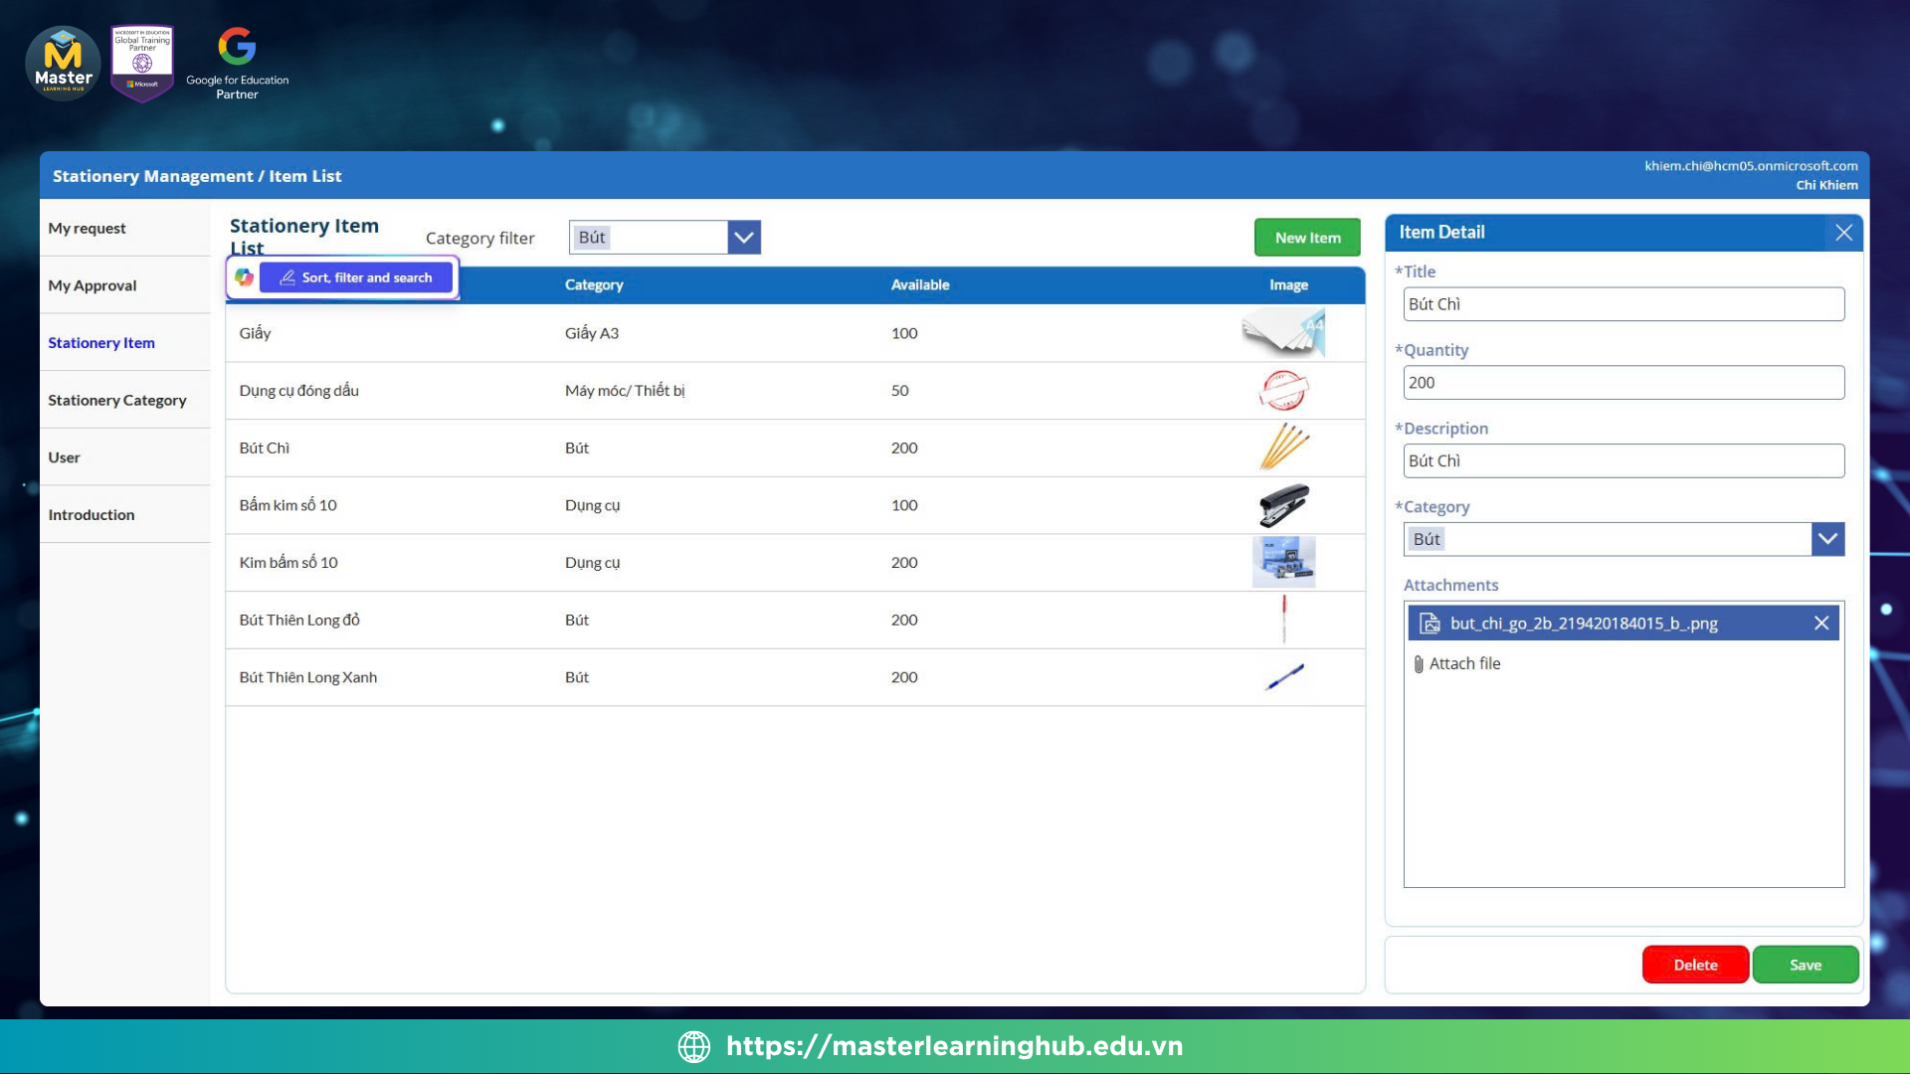Click the Copilot icon beside Sort filter
The width and height of the screenshot is (1910, 1074).
(244, 277)
